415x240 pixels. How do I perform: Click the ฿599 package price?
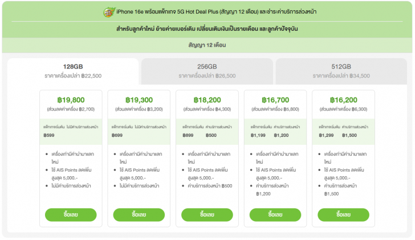tap(49, 136)
